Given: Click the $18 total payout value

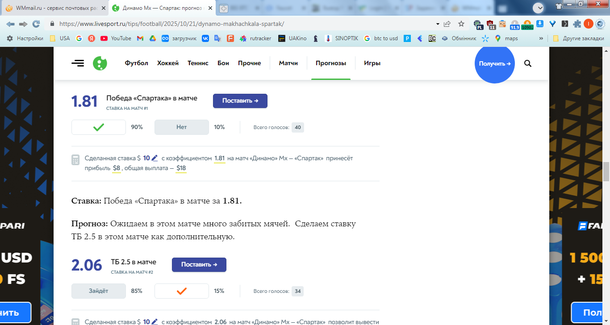Looking at the screenshot, I should [x=181, y=168].
